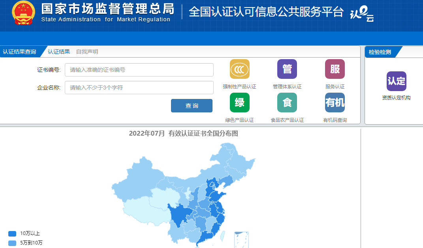
Task: Open the 有机码查询 icon
Action: (x=335, y=103)
